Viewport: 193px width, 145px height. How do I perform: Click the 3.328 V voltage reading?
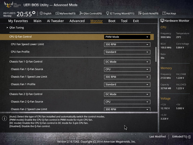click(x=164, y=119)
